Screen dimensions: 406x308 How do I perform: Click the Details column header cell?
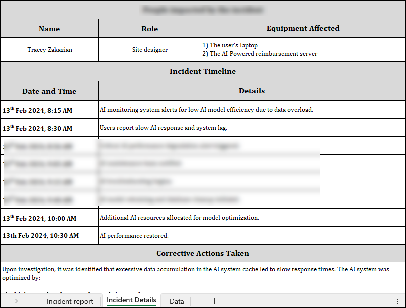tap(252, 91)
